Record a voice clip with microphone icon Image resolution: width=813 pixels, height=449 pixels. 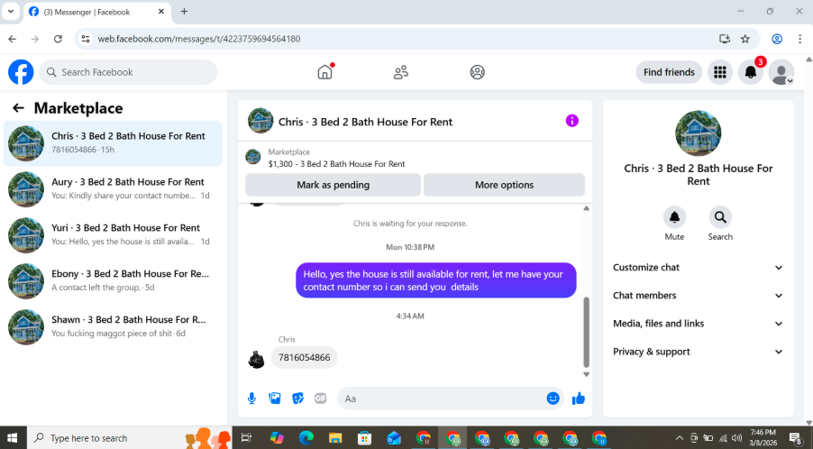click(x=251, y=399)
